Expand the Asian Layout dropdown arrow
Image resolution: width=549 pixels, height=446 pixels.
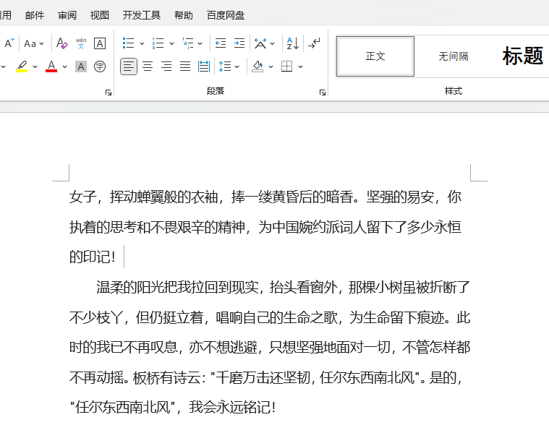pyautogui.click(x=273, y=43)
